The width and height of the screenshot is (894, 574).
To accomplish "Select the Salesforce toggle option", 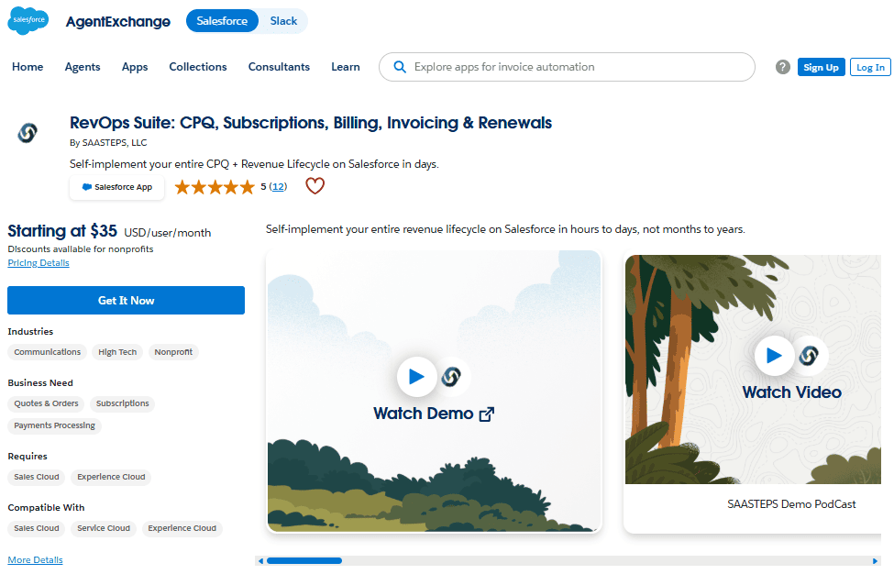I will click(x=222, y=21).
